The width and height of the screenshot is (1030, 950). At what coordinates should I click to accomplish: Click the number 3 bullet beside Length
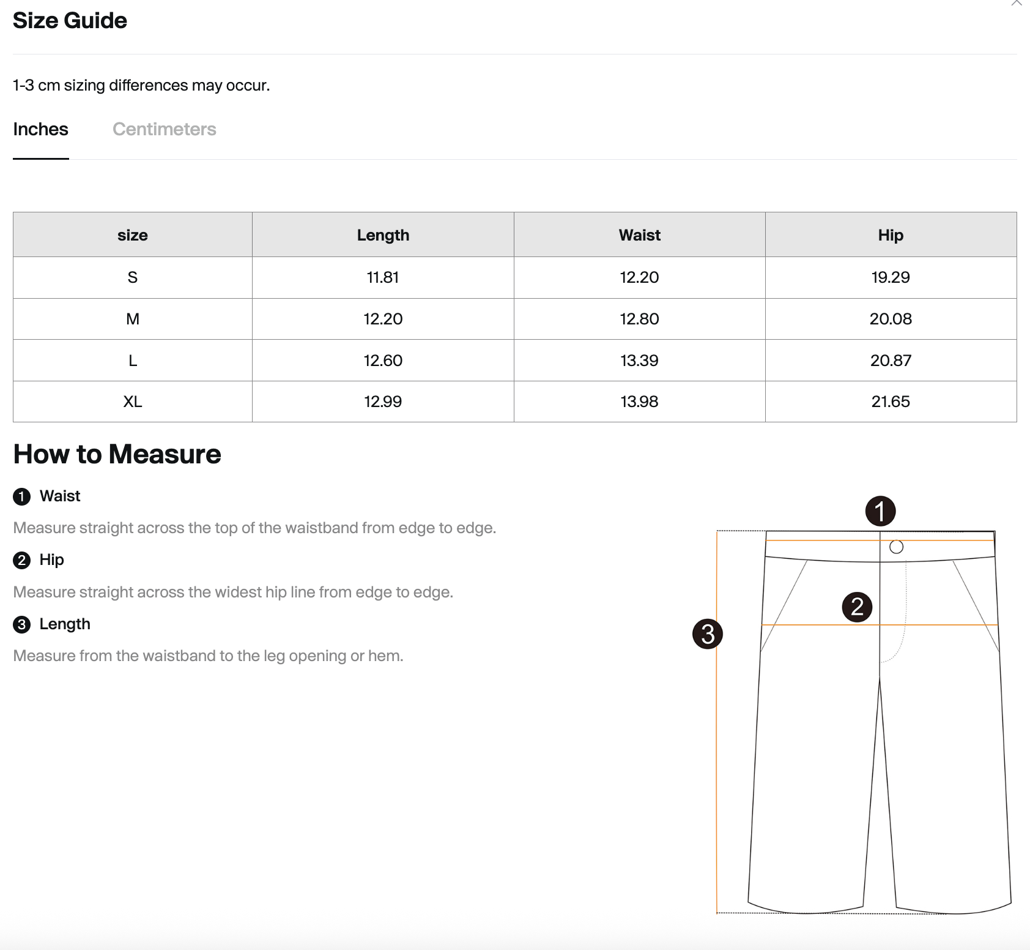pos(21,624)
